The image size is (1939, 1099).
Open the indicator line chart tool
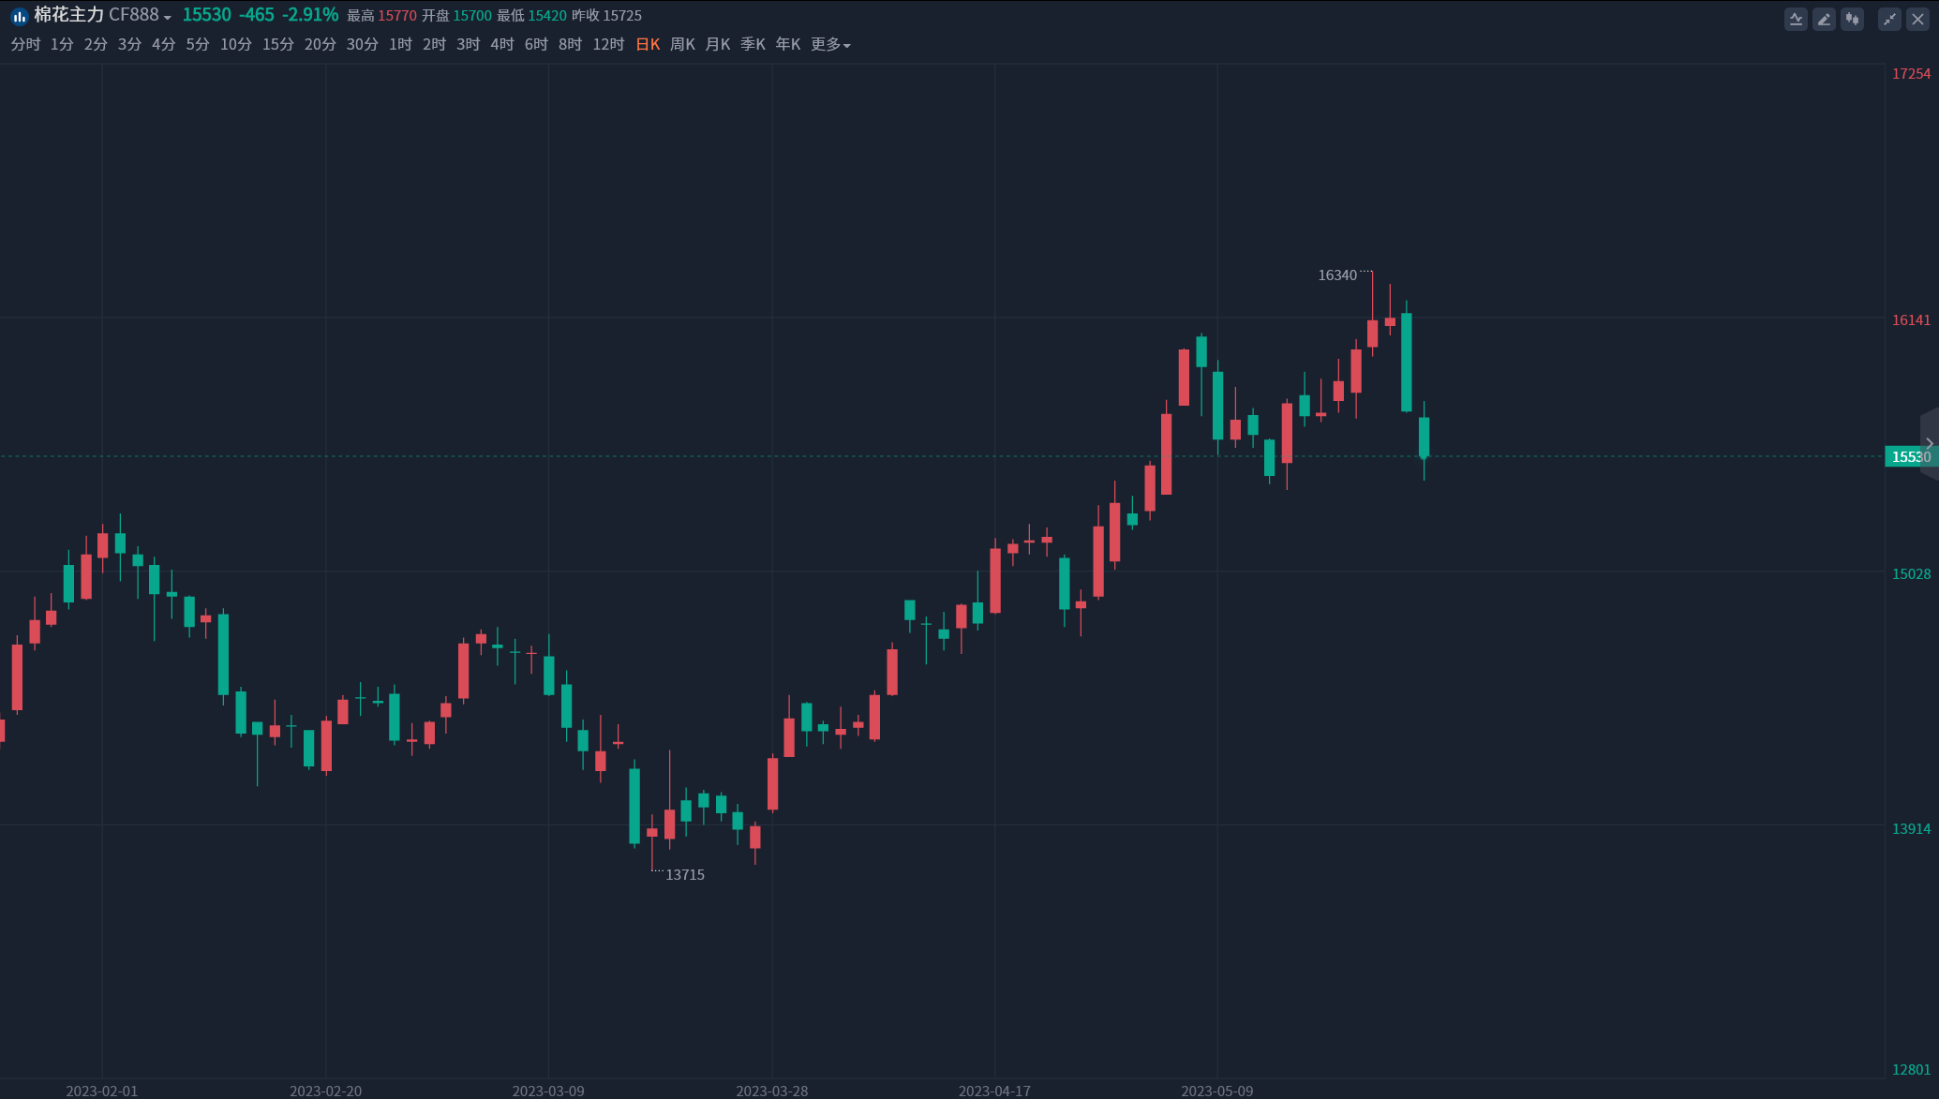pos(1796,19)
